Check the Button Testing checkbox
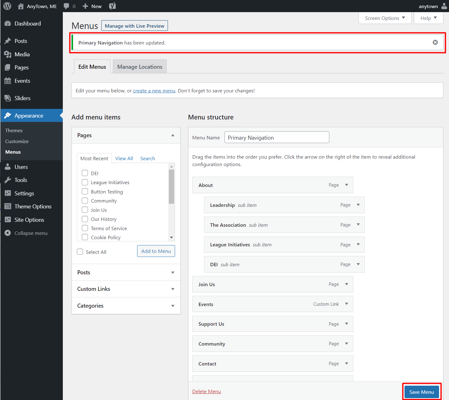 pos(85,191)
